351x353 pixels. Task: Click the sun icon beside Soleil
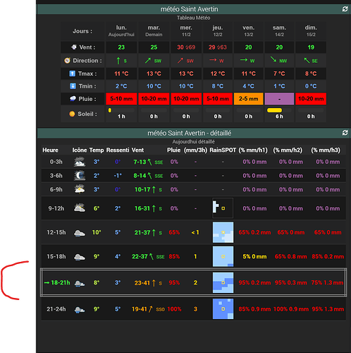72,114
